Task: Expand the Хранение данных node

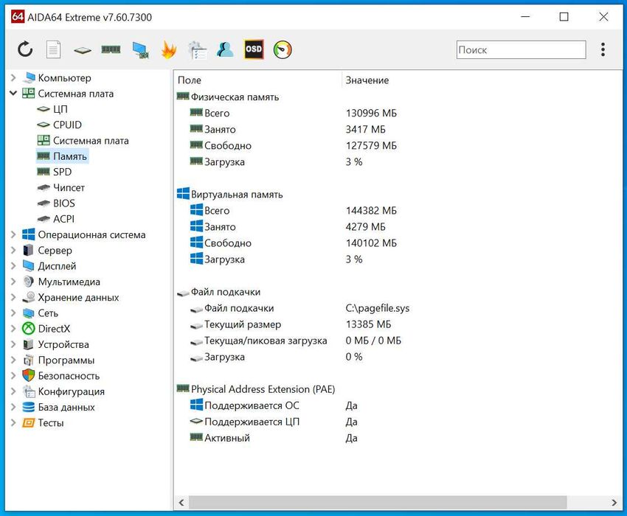Action: [x=13, y=297]
